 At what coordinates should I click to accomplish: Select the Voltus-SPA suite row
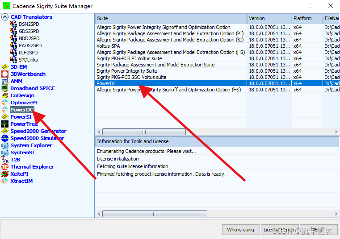(x=171, y=46)
